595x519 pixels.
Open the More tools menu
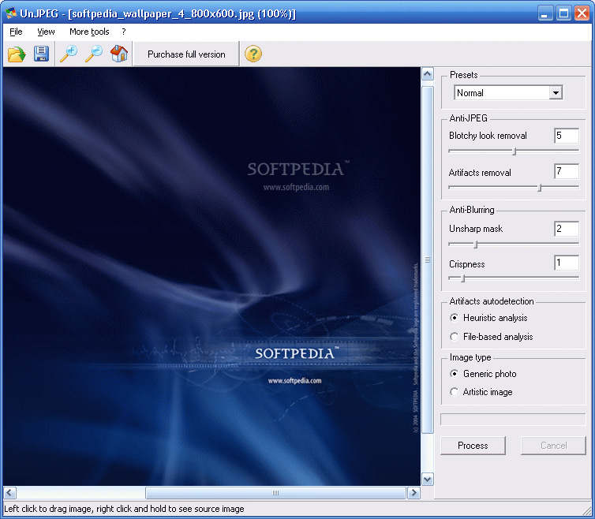[x=89, y=32]
